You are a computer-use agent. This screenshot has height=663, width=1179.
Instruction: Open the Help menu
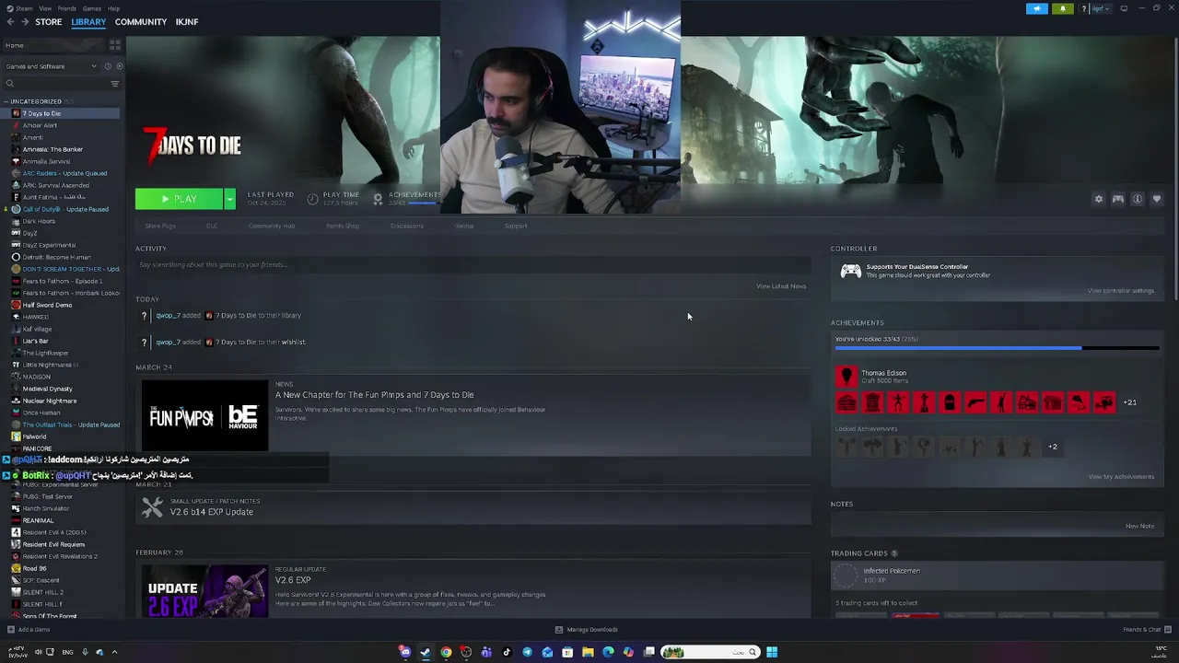click(x=113, y=8)
